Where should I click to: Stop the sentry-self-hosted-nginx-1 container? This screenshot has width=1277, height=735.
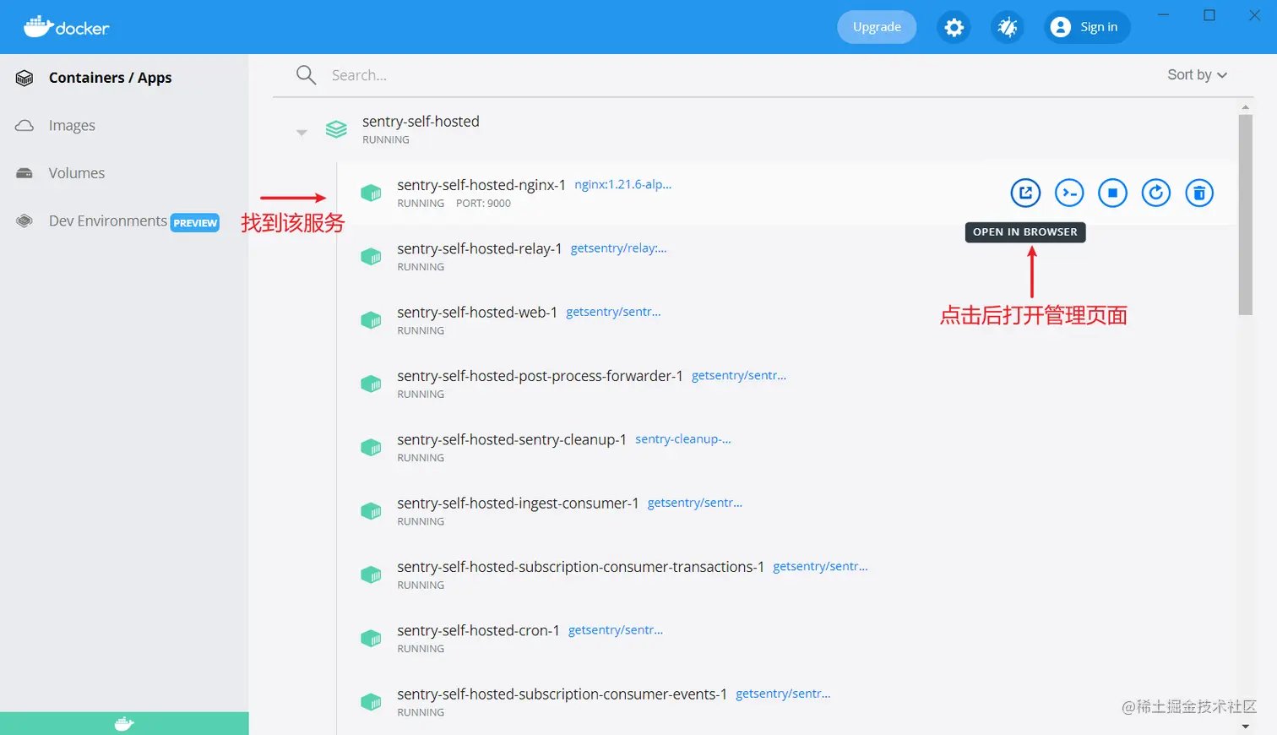tap(1112, 193)
